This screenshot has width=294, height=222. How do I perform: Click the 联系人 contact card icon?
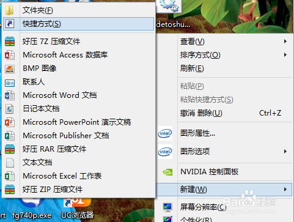click(10, 83)
